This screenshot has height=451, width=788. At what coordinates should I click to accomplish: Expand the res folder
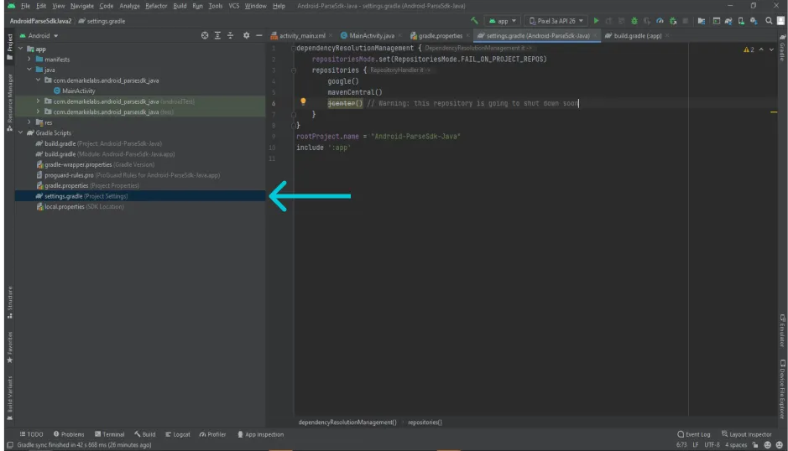coord(29,122)
